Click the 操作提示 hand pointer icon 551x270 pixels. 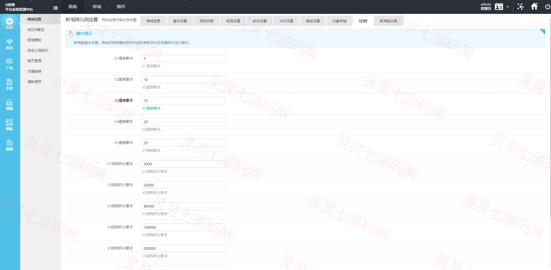click(71, 34)
